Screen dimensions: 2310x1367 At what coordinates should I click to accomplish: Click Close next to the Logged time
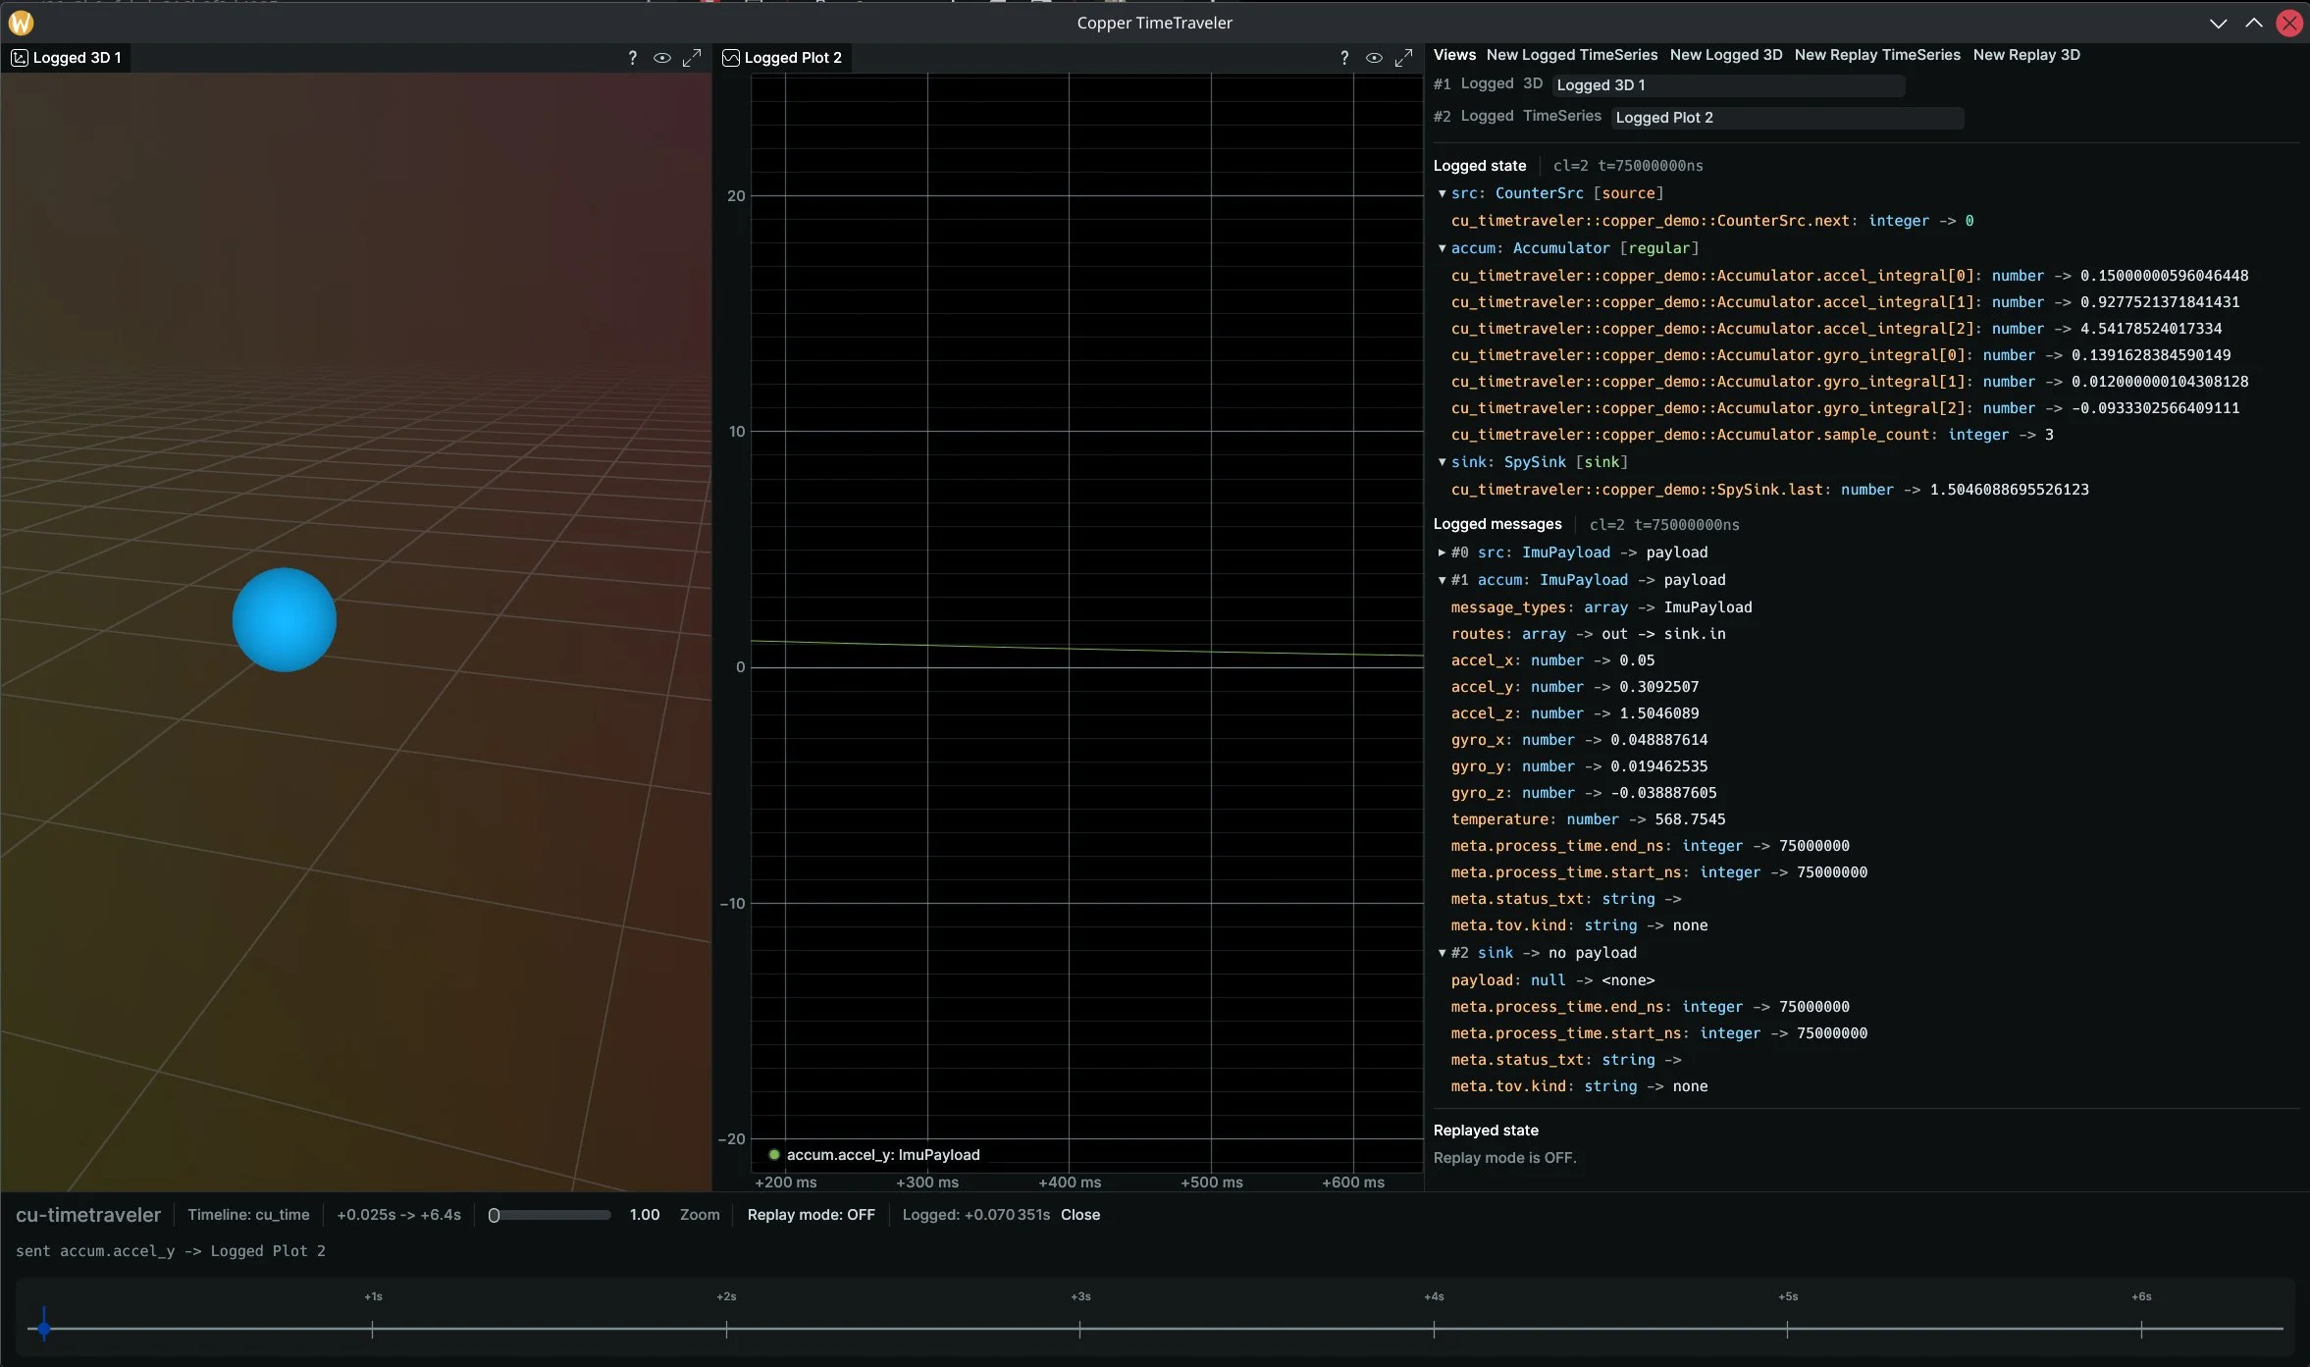coord(1079,1214)
